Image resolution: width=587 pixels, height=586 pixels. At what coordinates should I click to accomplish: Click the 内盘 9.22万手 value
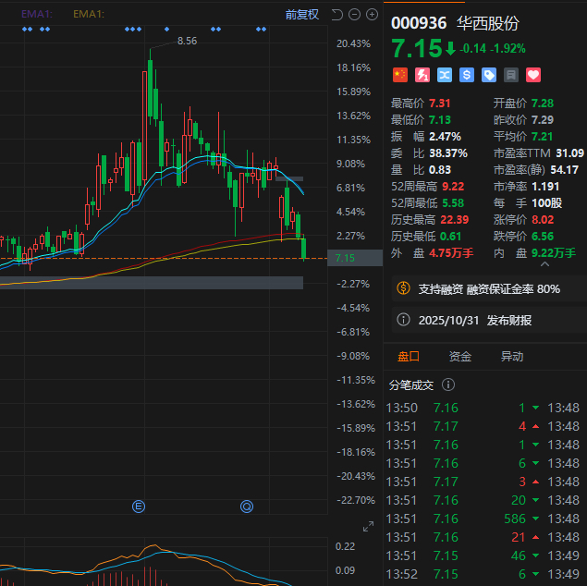click(x=554, y=253)
